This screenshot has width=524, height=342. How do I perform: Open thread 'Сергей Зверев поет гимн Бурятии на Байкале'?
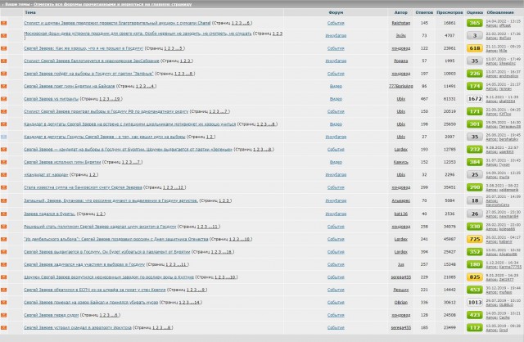coord(69,86)
